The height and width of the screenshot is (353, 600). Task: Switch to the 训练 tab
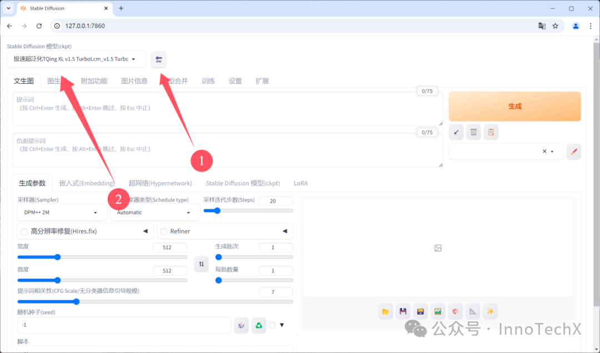(208, 80)
